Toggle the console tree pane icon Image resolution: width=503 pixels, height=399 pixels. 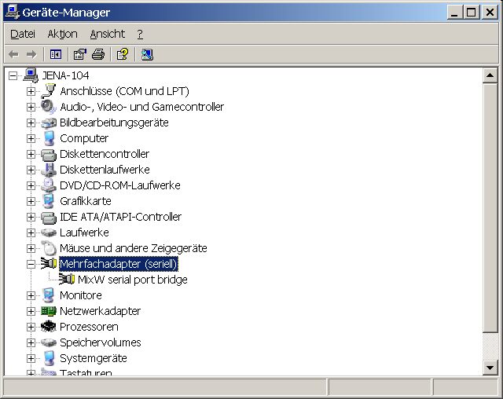[56, 54]
